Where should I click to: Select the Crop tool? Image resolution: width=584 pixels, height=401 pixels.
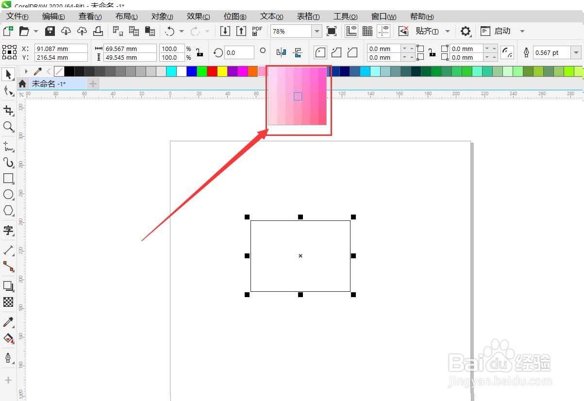pos(8,111)
